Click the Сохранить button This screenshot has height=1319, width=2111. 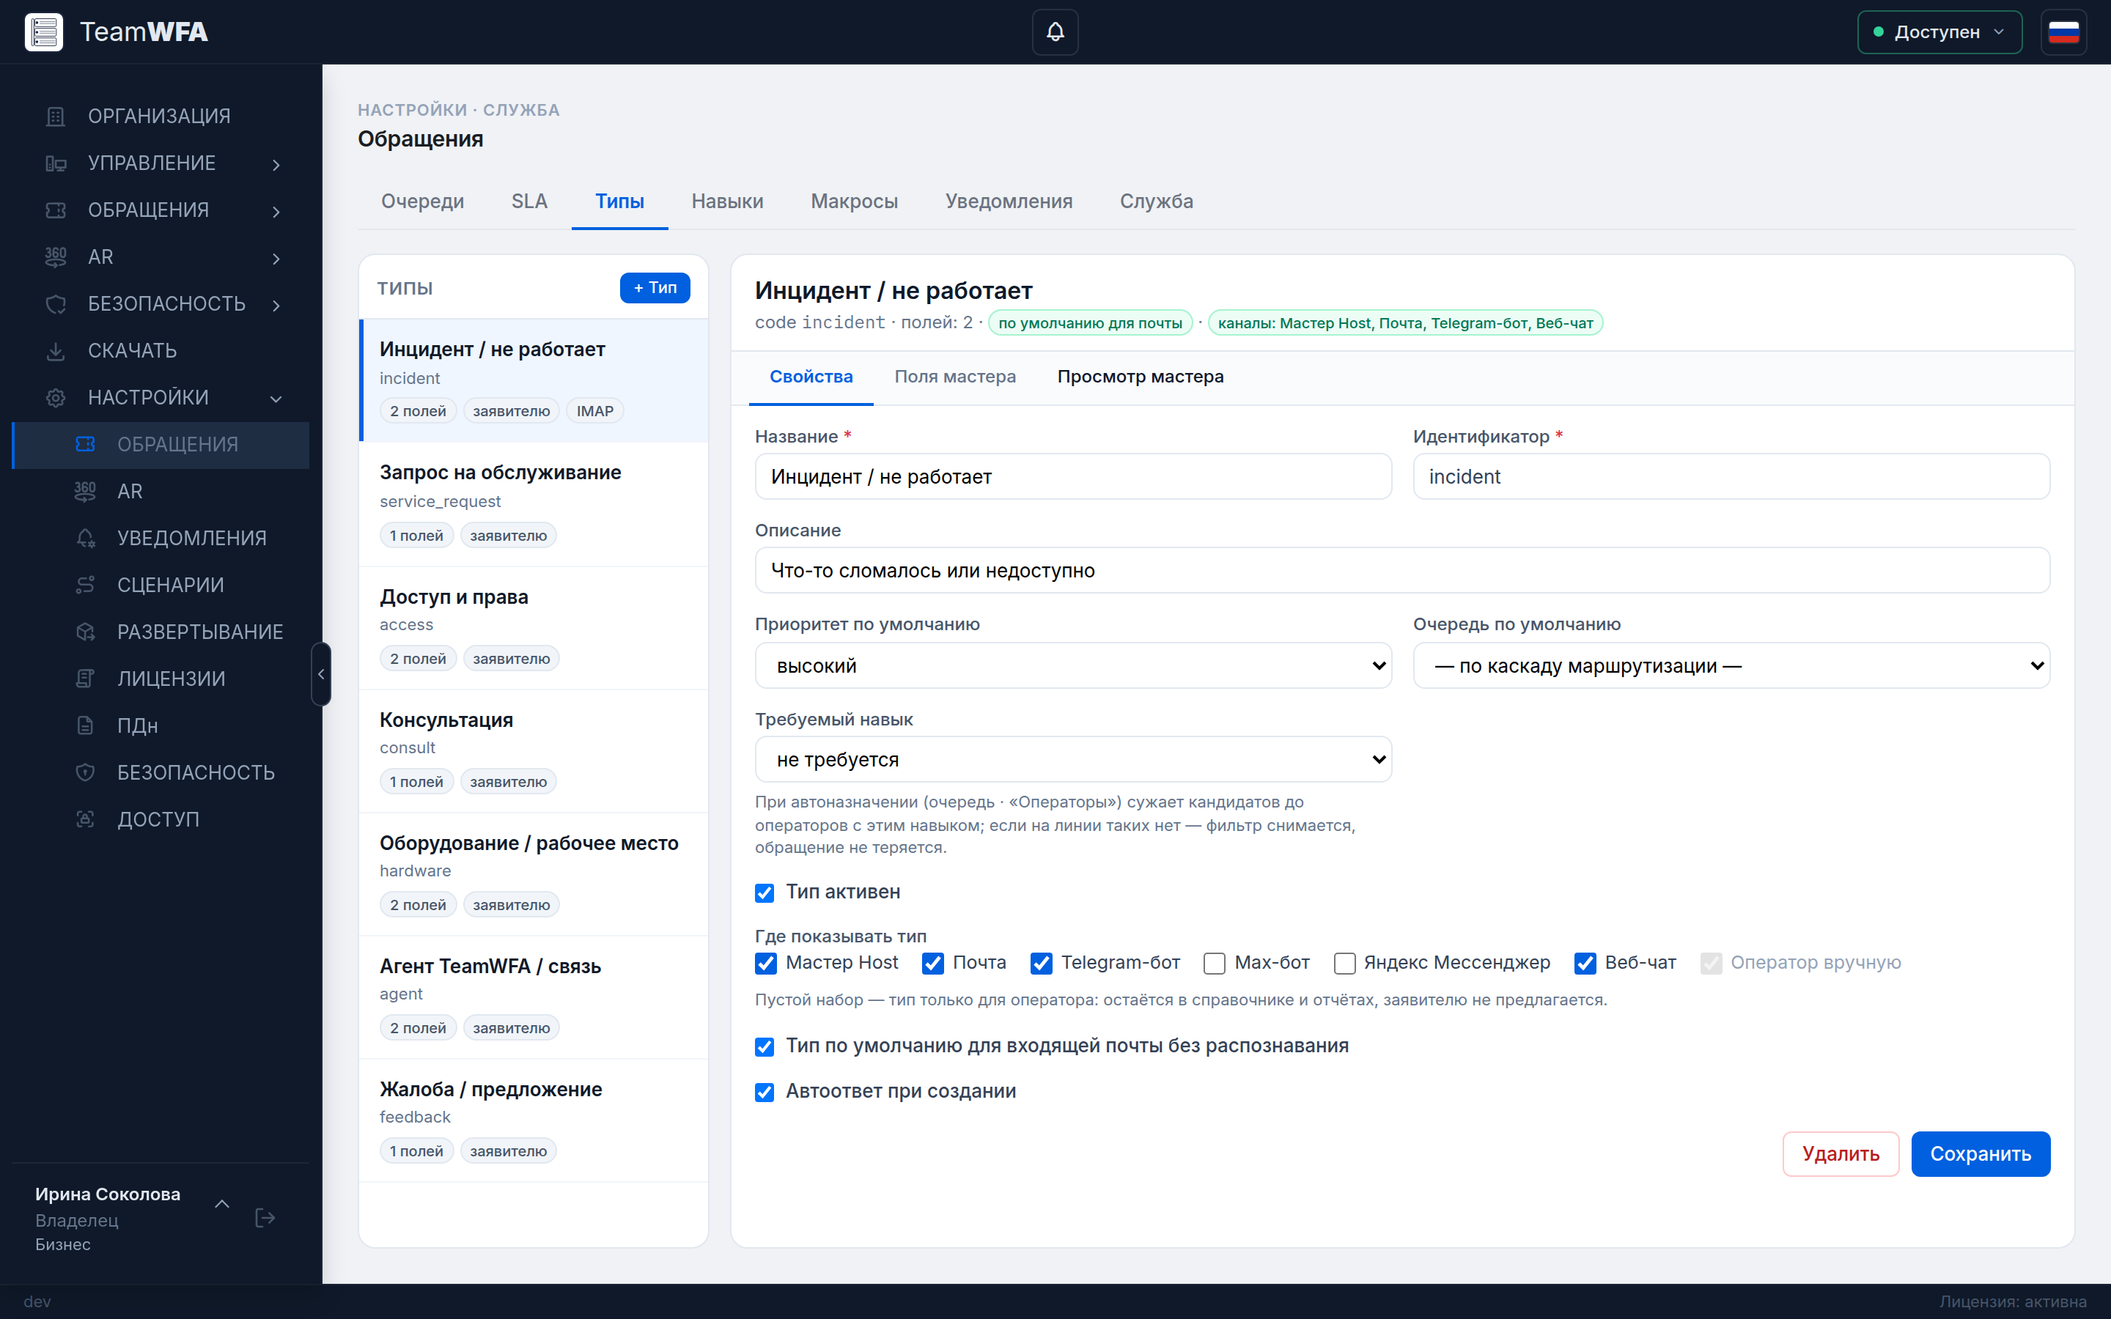[x=1980, y=1154]
